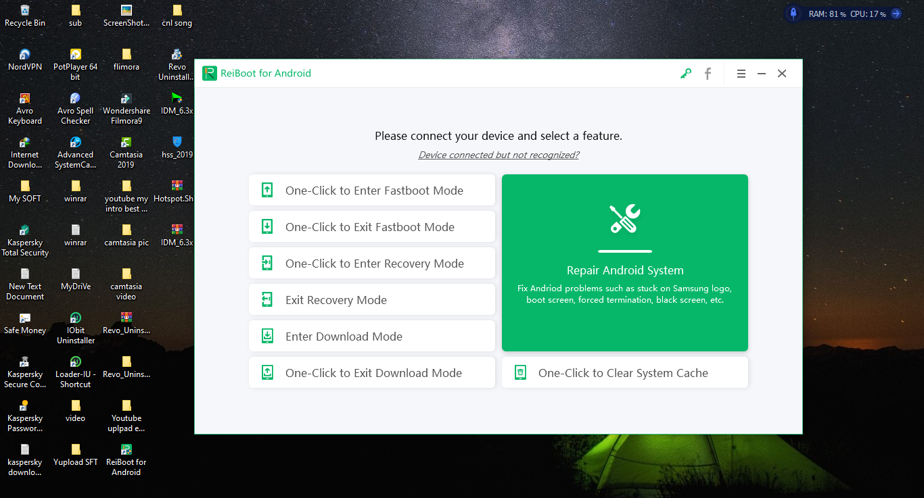Click the rocket boost icon in RAM widget
924x498 pixels.
793,14
